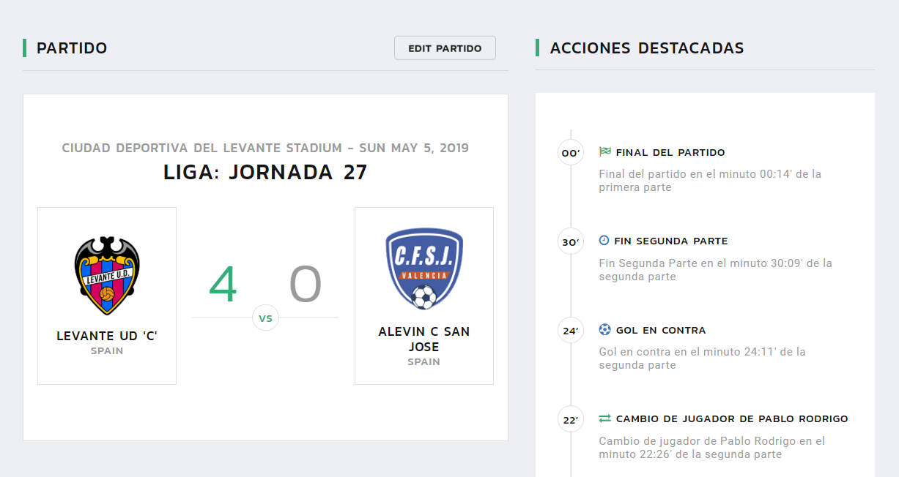The width and height of the screenshot is (899, 477).
Task: Click the Cambio de Jugador de Pablo Rodrigo title
Action: 732,419
